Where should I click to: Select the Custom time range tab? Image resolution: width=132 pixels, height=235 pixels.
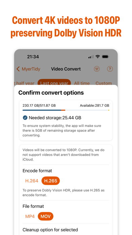tap(104, 83)
